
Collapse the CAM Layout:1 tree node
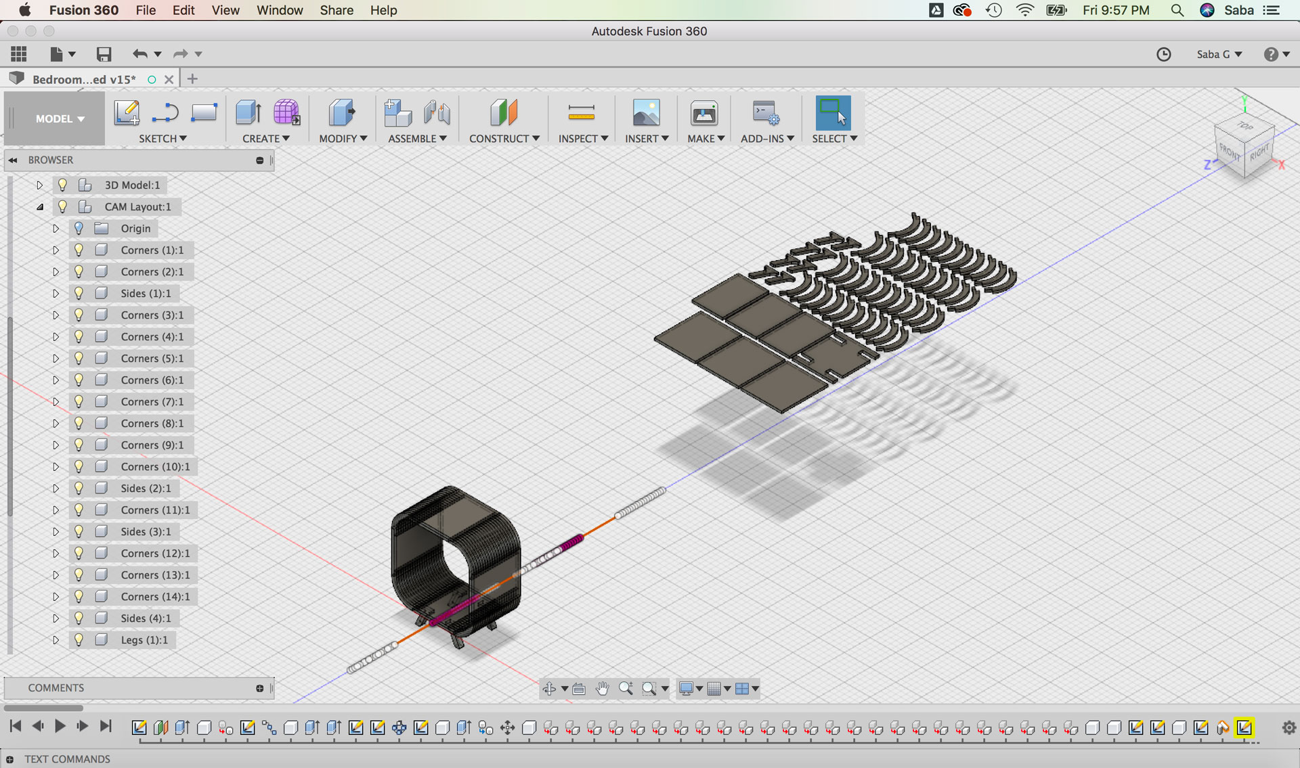click(40, 207)
